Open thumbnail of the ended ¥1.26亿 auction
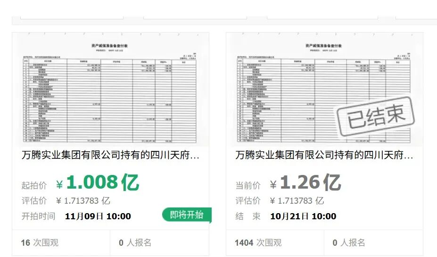 click(324, 90)
